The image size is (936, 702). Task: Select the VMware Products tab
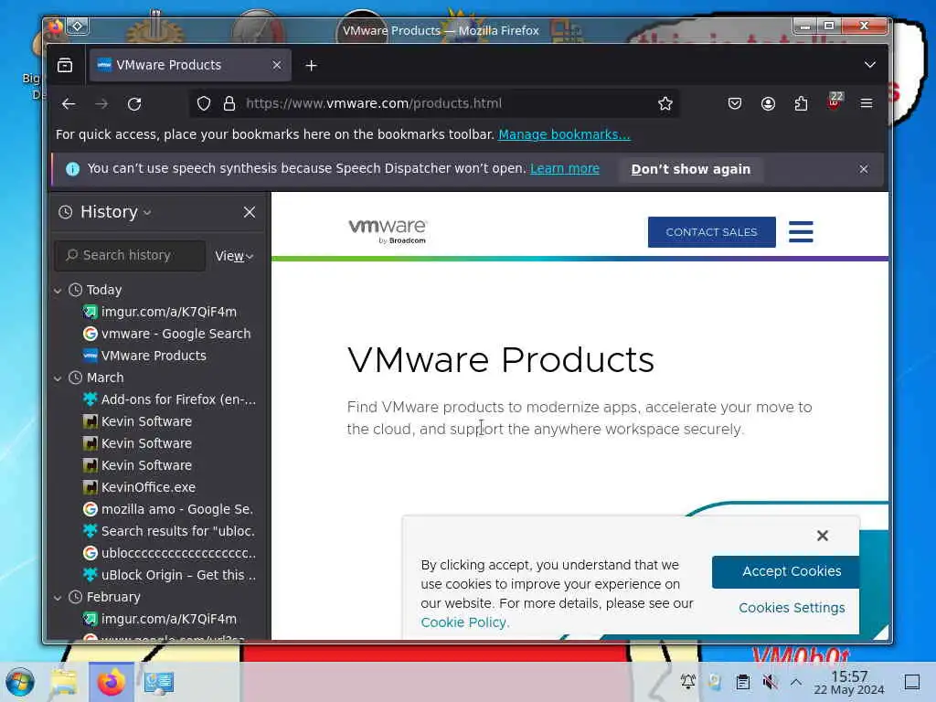click(190, 65)
